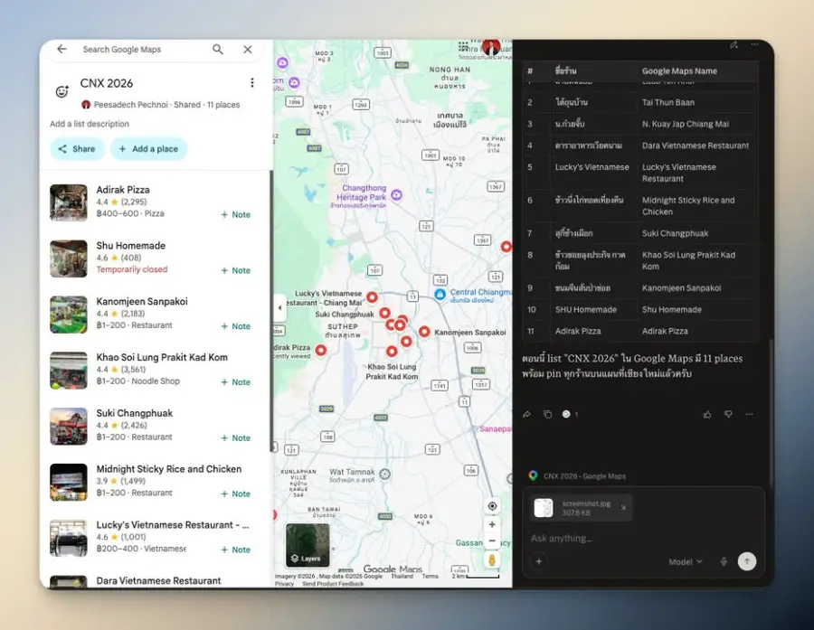Open the CNX 2026 list options menu

pyautogui.click(x=251, y=82)
